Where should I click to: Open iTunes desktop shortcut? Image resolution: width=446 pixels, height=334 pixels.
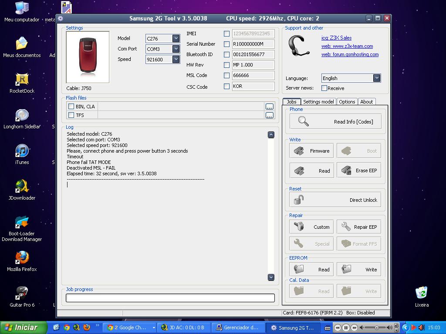(22, 154)
